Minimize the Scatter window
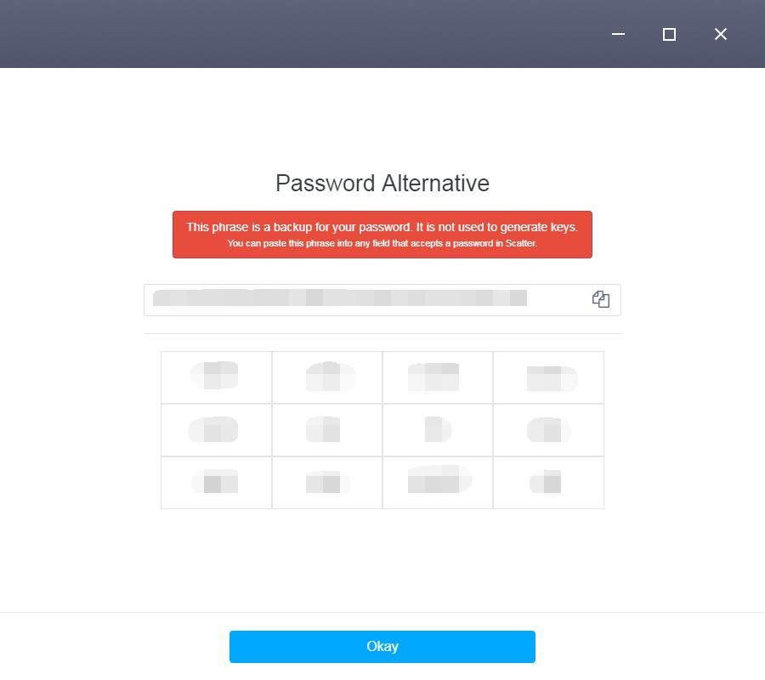 coord(618,34)
